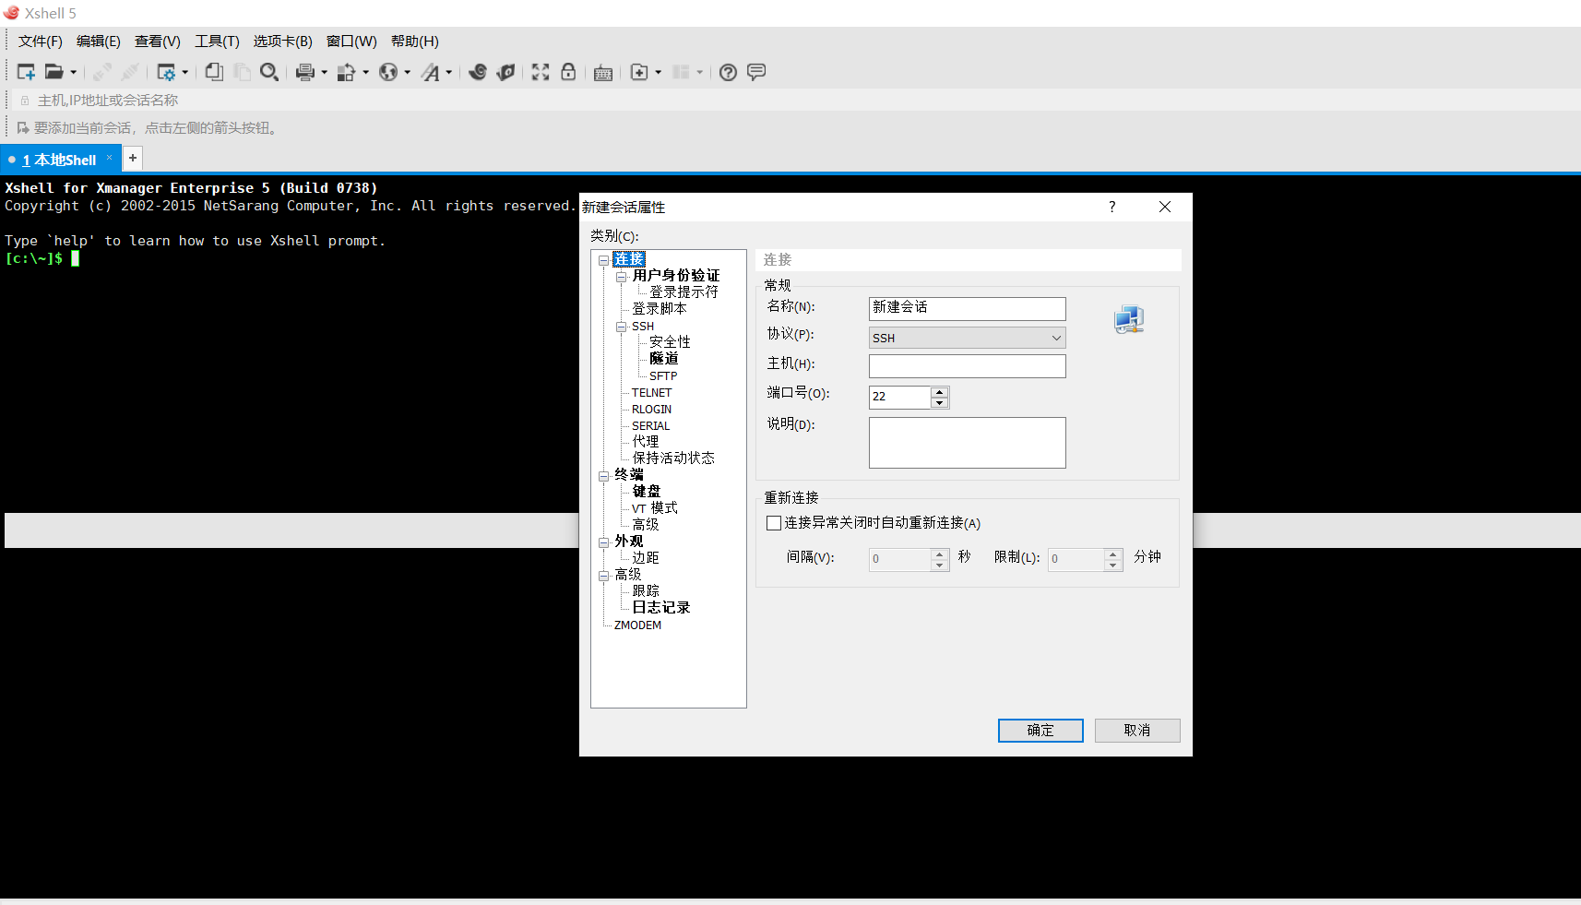Select 代理 in category tree
Screen dimensions: 1581x905
click(x=646, y=441)
